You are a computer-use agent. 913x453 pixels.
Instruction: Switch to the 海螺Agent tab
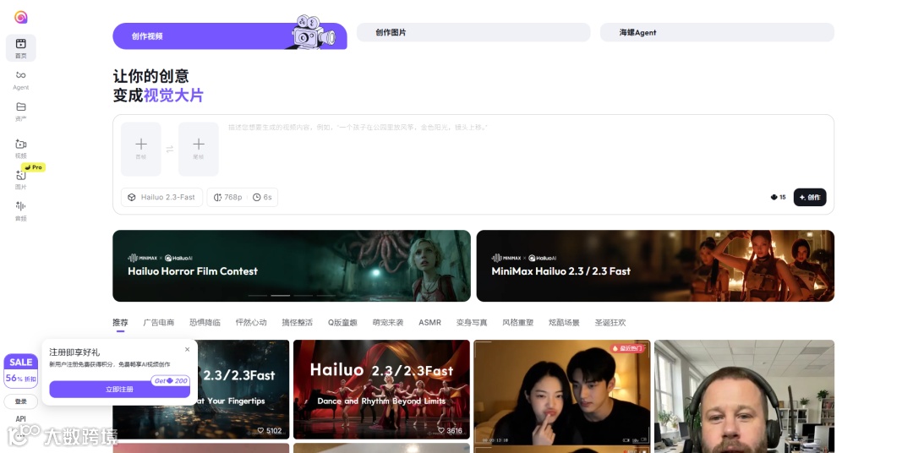pyautogui.click(x=718, y=33)
